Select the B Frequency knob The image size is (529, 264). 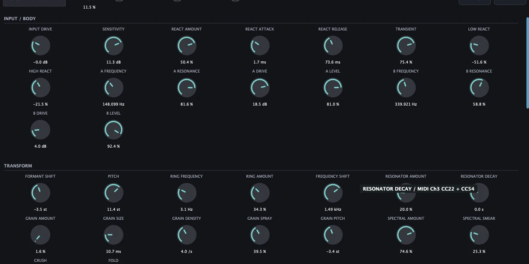(406, 88)
